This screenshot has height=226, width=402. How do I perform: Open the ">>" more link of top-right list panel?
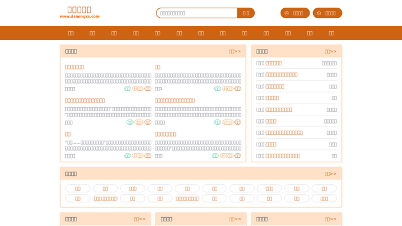point(330,52)
